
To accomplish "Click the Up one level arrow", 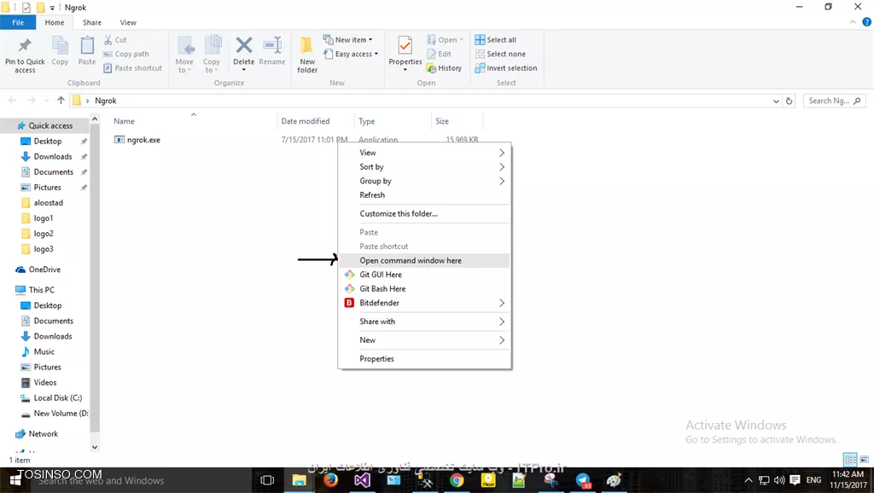I will tap(61, 101).
